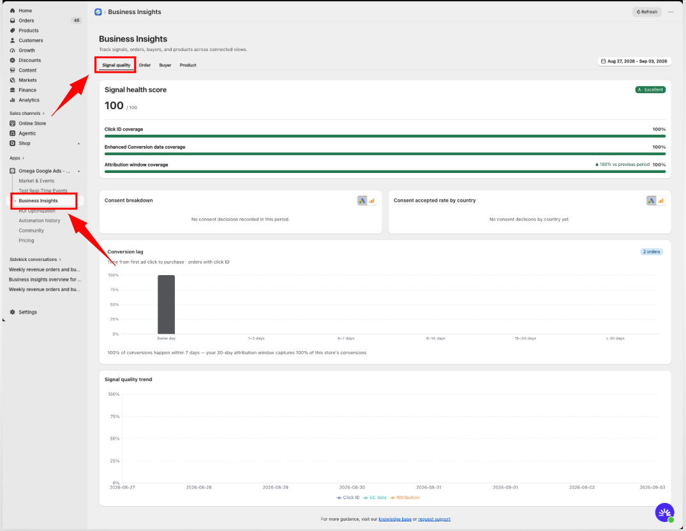Expand the Sales channels section
Image resolution: width=686 pixels, height=531 pixels.
[x=27, y=114]
